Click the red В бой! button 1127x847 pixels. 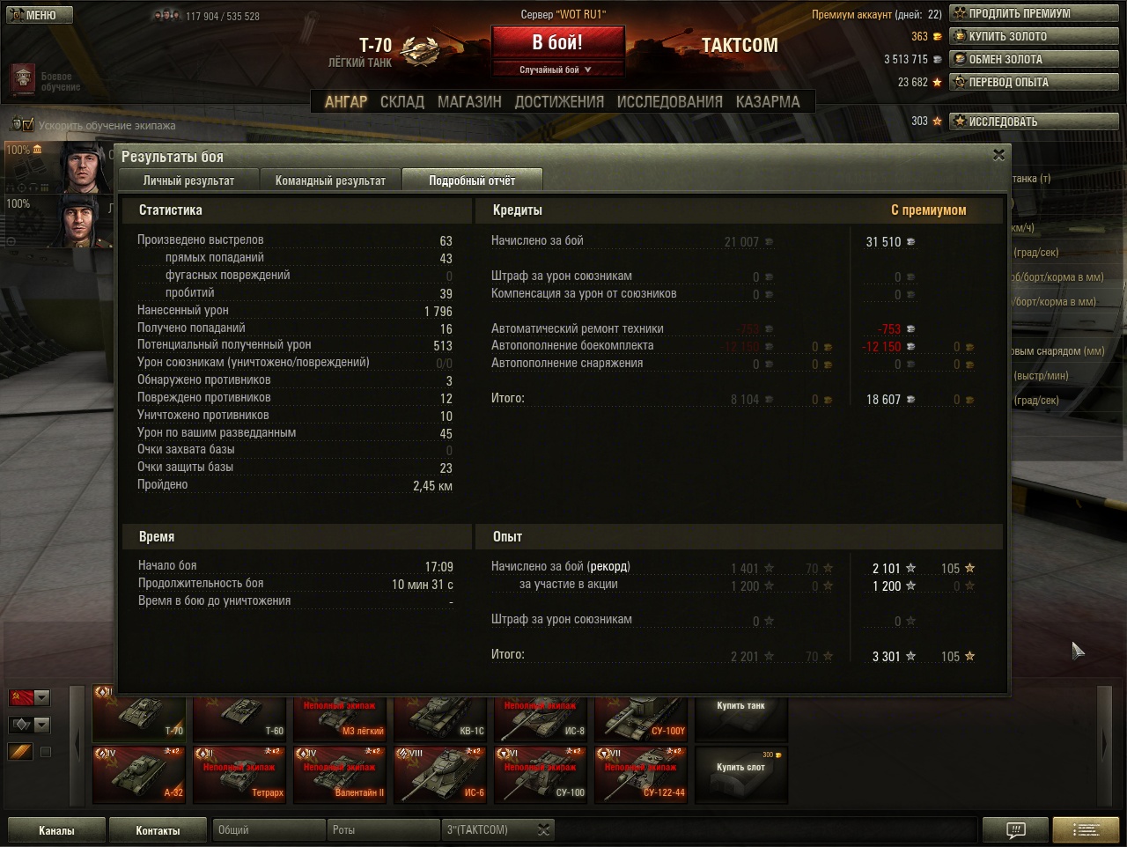558,43
